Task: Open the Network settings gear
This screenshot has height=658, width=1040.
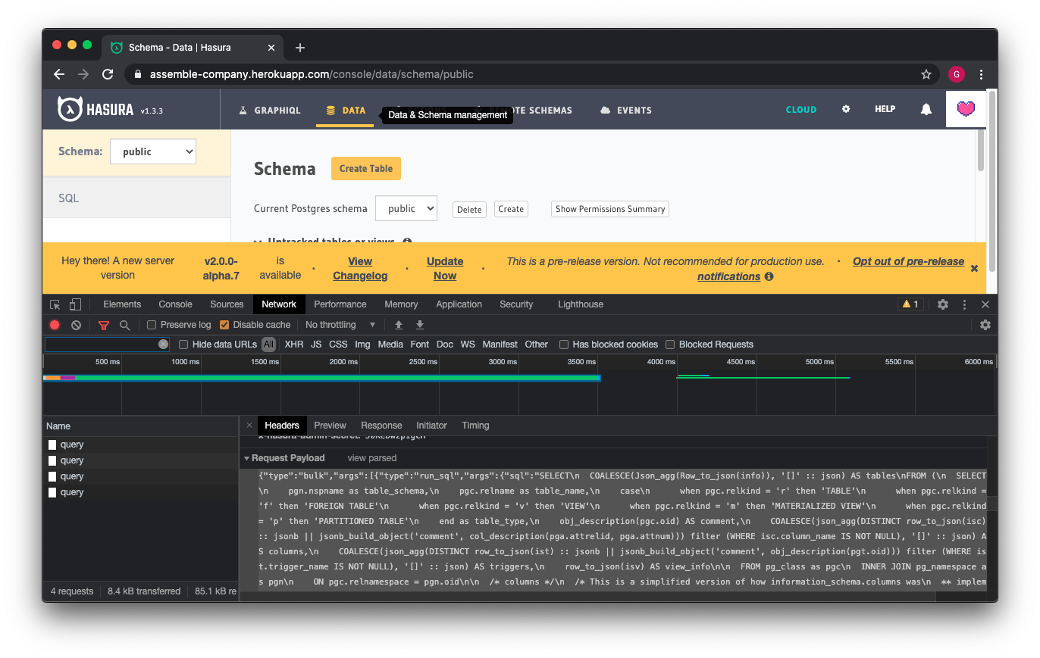Action: pos(985,325)
